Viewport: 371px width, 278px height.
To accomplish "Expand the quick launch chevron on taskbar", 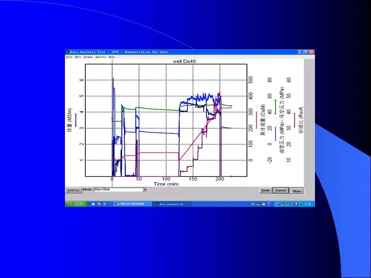I will point(111,203).
